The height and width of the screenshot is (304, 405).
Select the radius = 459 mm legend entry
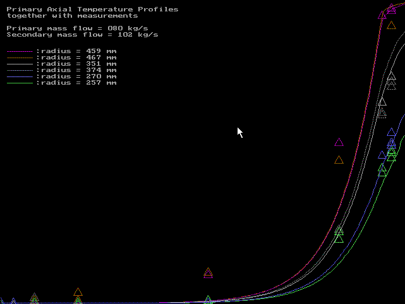click(x=76, y=51)
